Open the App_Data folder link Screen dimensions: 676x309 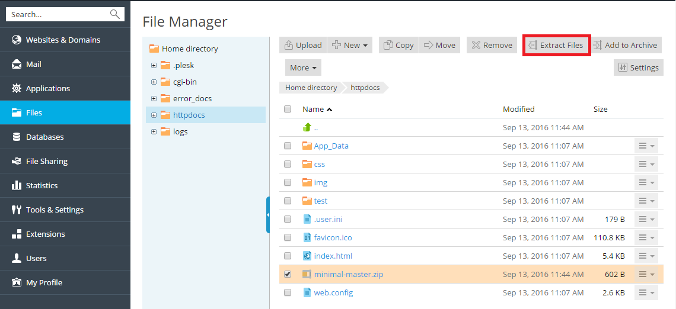(331, 146)
